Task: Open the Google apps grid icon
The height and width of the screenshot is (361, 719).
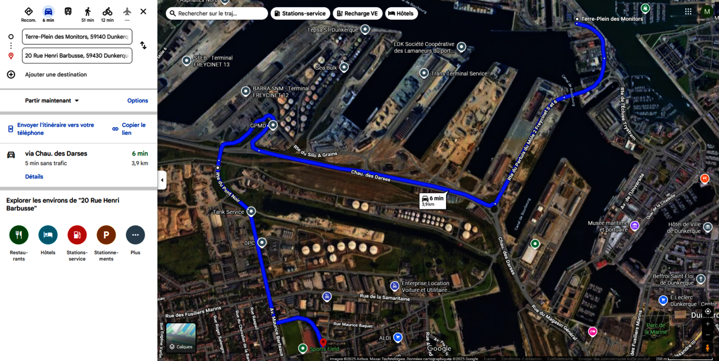Action: tap(688, 11)
